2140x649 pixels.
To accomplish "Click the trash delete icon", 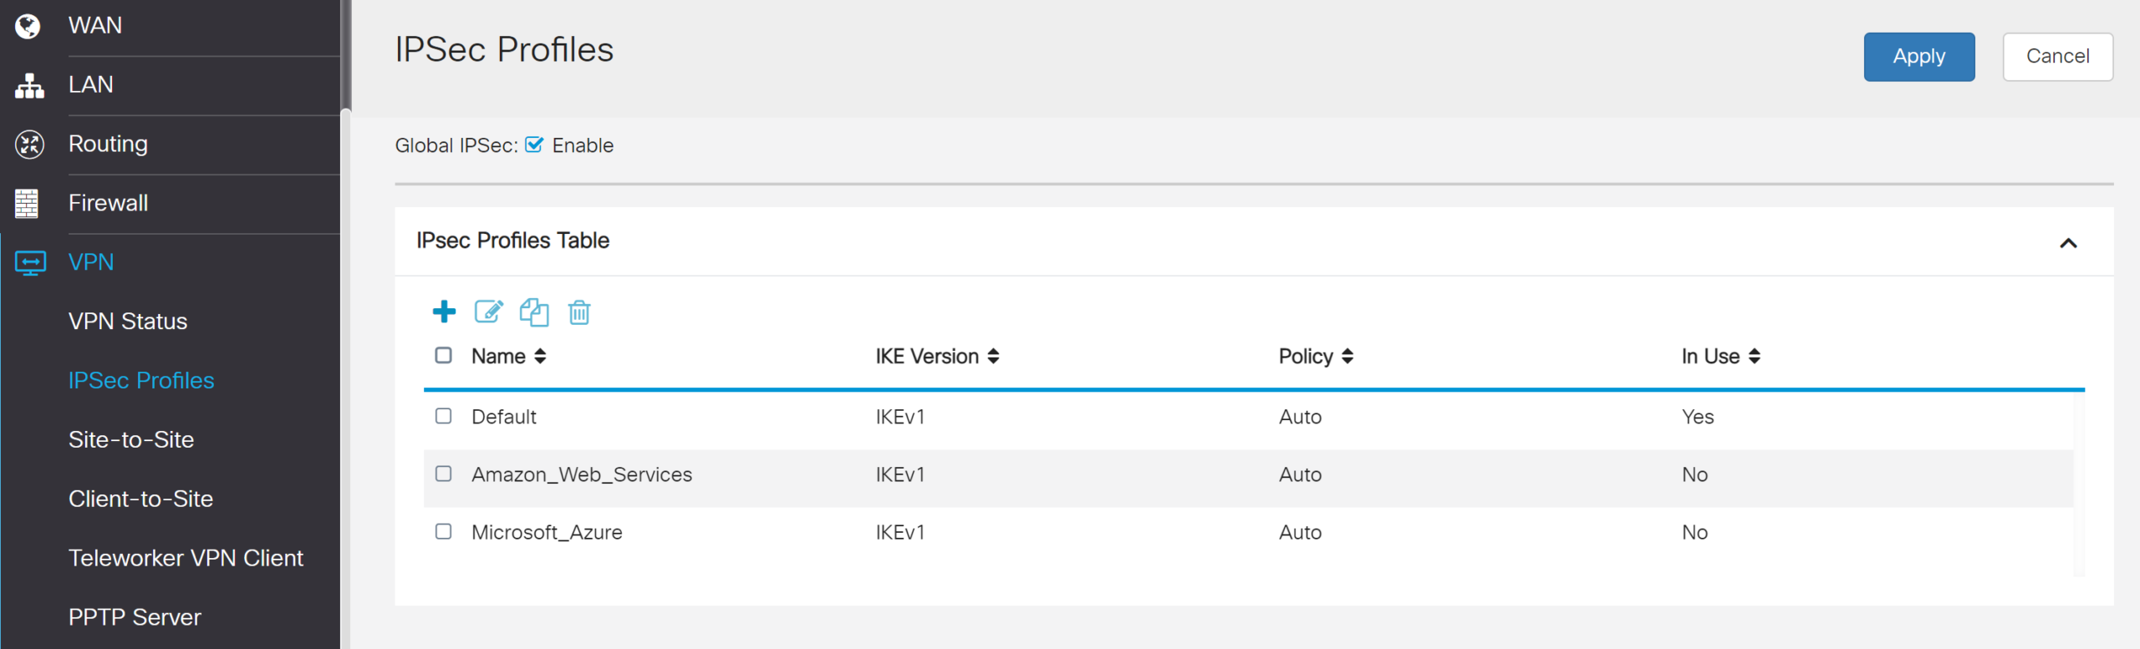I will point(578,312).
